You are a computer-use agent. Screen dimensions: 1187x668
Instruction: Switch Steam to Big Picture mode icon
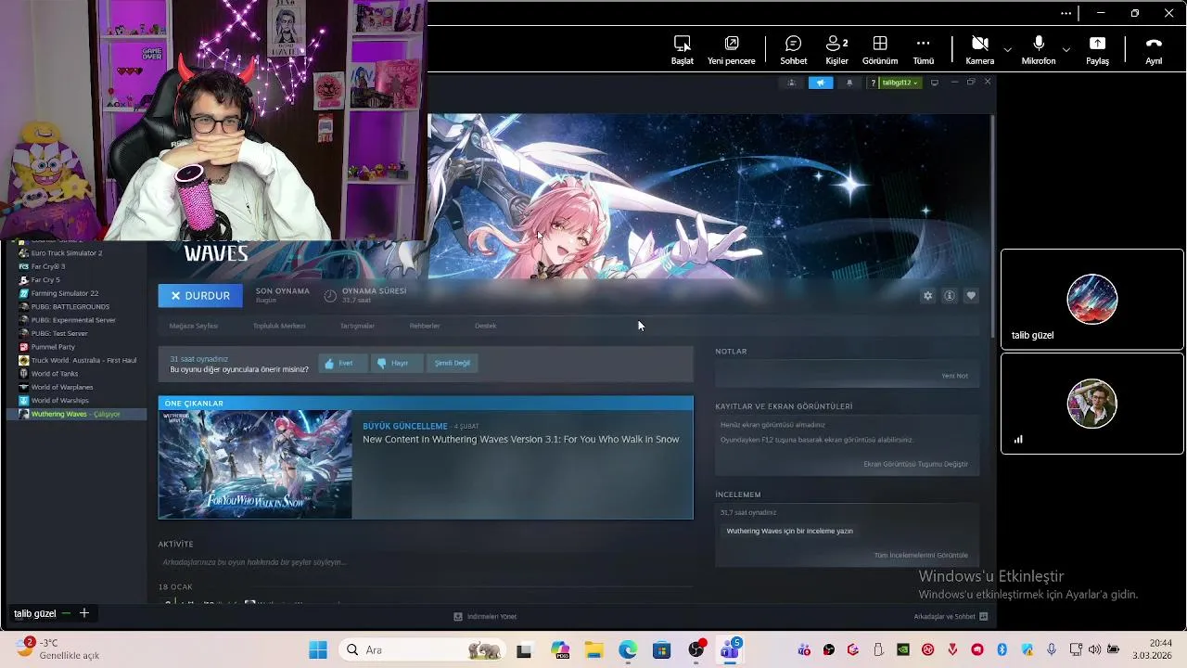coord(934,83)
